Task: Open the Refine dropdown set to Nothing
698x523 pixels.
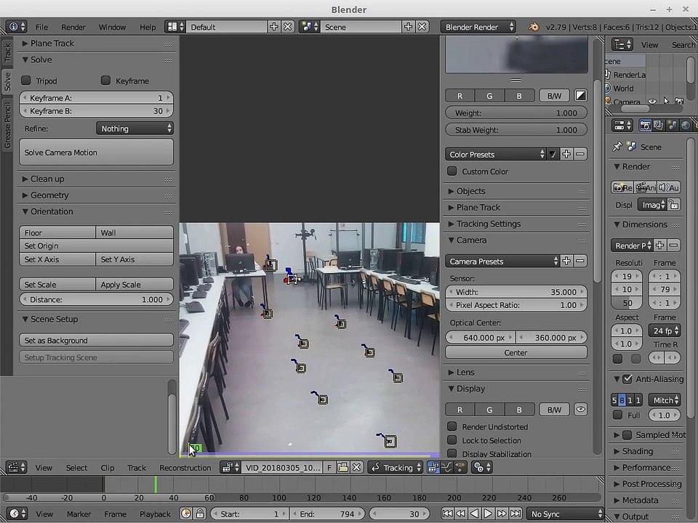Action: click(x=135, y=129)
